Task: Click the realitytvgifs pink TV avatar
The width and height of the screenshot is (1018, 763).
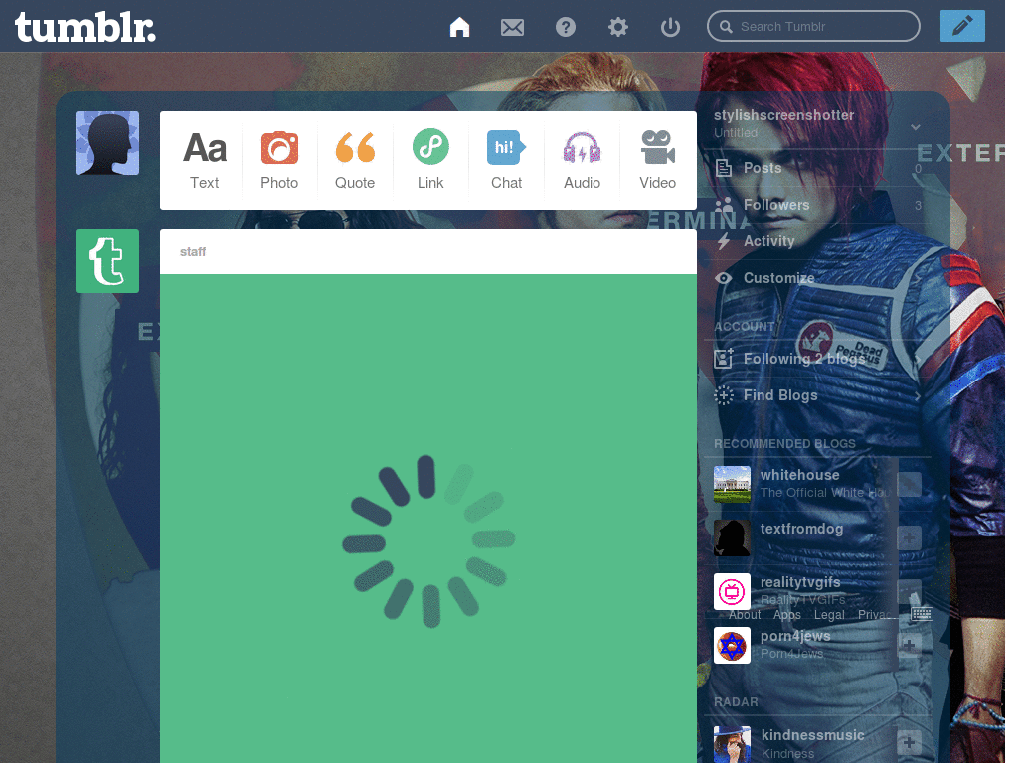Action: coord(732,592)
